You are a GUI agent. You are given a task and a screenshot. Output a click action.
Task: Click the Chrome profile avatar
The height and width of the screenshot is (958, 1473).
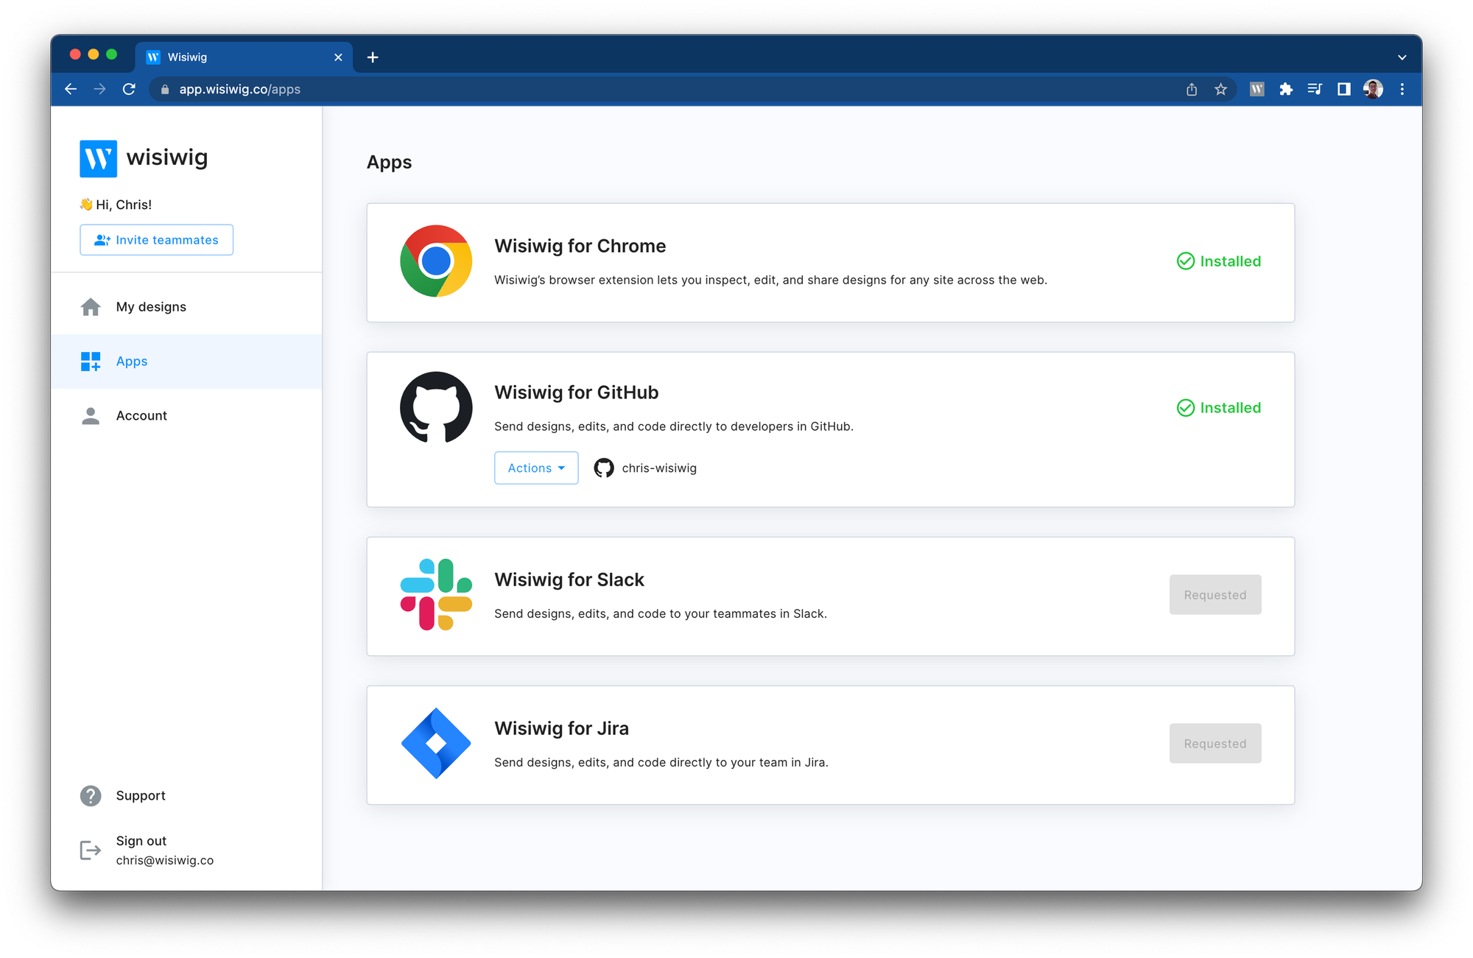click(x=1373, y=89)
